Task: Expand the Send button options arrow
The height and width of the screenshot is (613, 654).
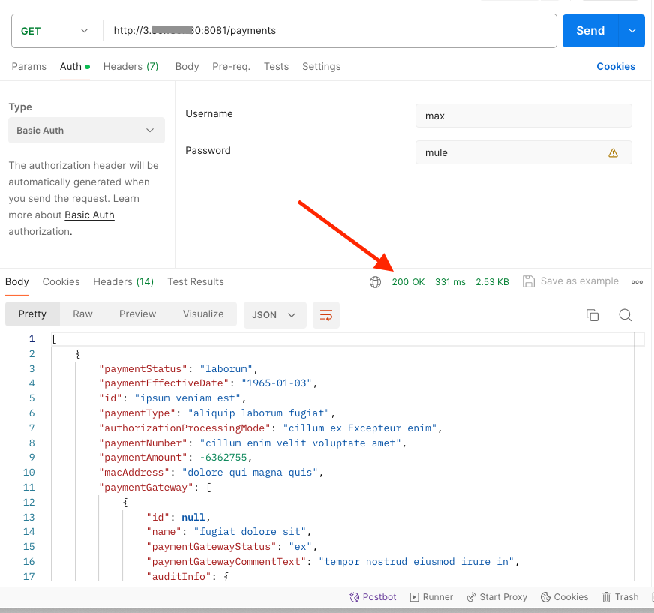Action: click(632, 31)
